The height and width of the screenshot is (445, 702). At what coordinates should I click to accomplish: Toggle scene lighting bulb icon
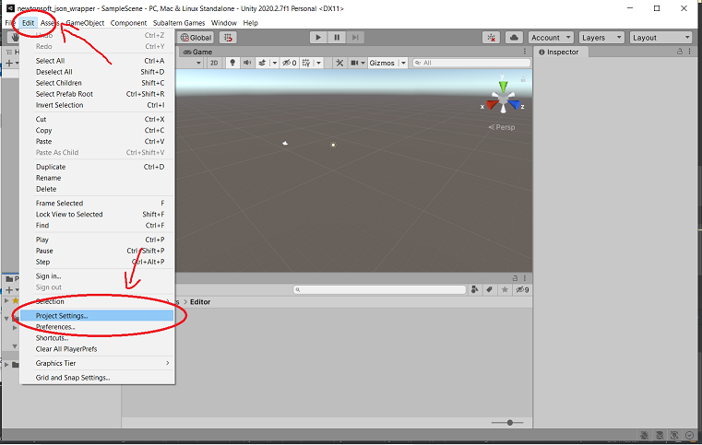pyautogui.click(x=232, y=63)
